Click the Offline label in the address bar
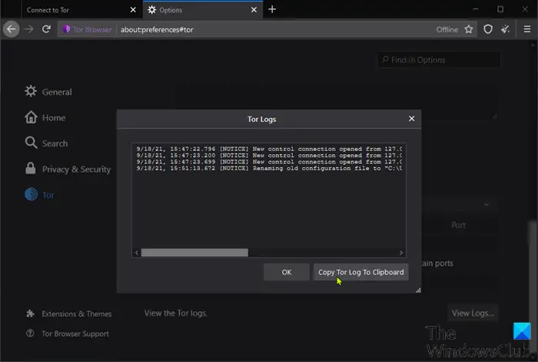This screenshot has width=538, height=362. point(447,29)
